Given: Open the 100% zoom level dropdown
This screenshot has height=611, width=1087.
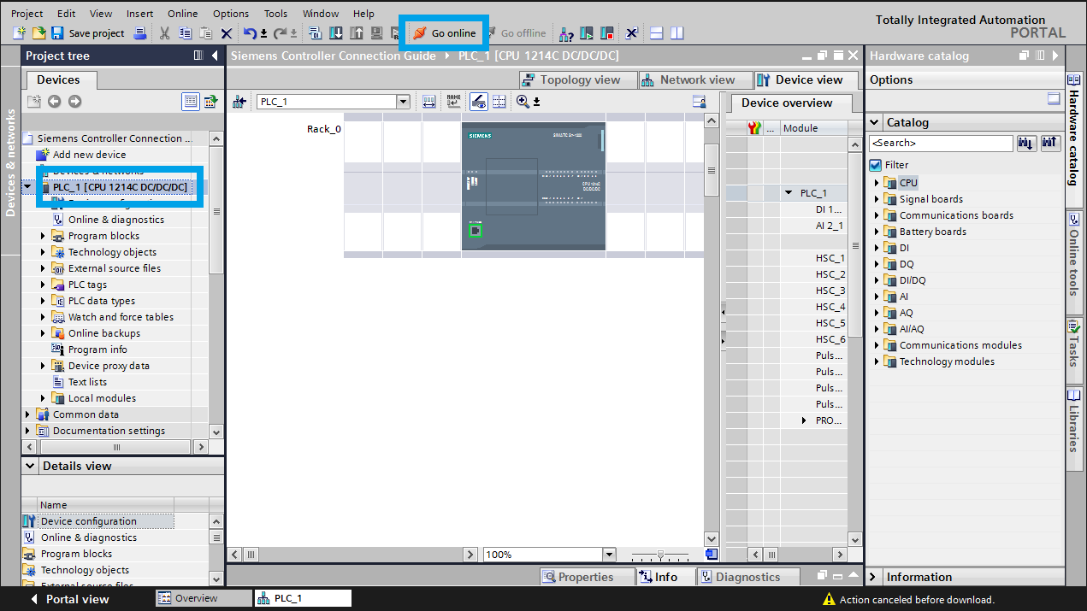Looking at the screenshot, I should [608, 555].
